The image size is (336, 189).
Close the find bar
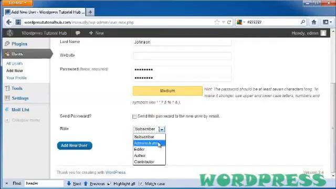click(7, 183)
